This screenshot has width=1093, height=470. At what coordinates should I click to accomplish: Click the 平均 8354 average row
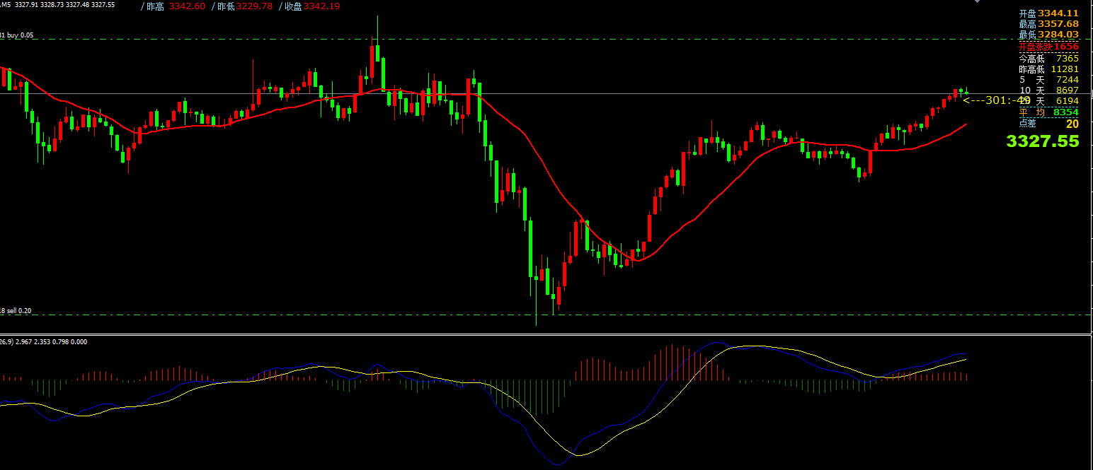pos(1048,112)
